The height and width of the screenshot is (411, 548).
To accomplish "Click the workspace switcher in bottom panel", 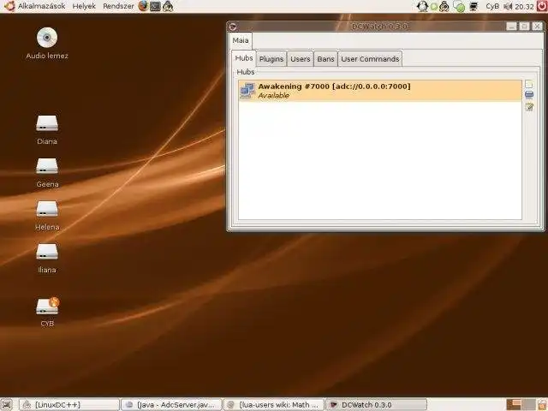I will [x=521, y=405].
